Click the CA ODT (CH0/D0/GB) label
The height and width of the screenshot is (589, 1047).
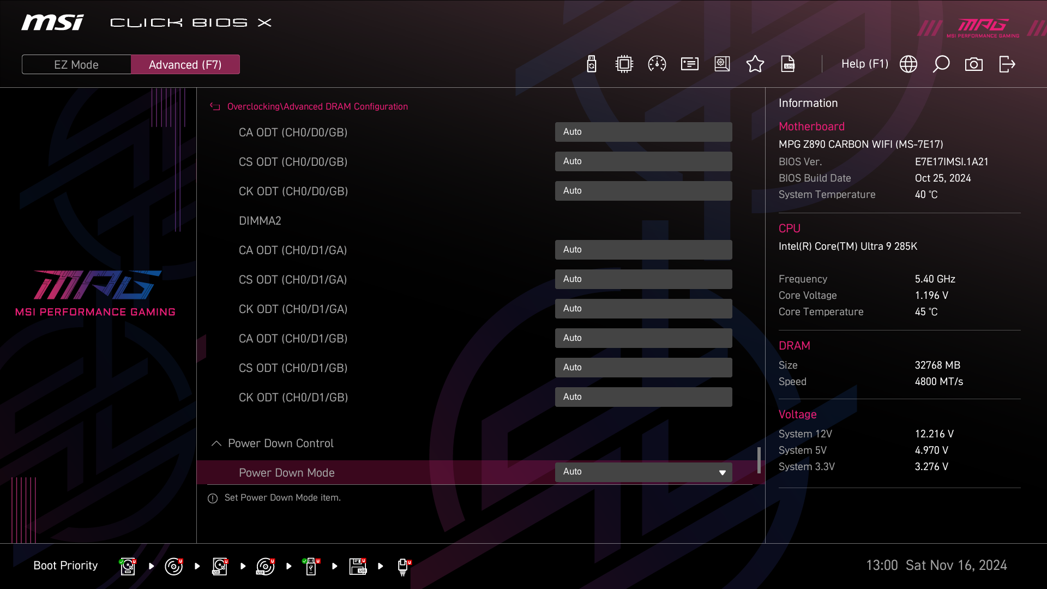(293, 133)
